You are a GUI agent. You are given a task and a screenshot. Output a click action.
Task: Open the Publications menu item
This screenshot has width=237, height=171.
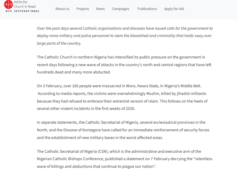click(x=147, y=9)
